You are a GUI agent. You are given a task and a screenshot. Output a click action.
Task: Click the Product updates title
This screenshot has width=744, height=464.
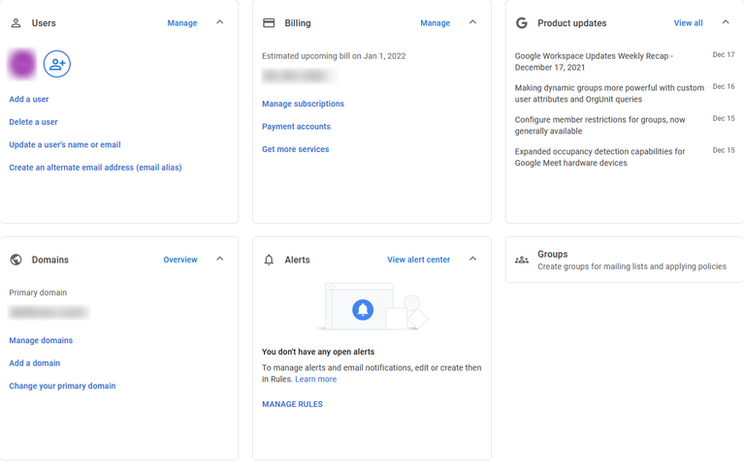(571, 22)
